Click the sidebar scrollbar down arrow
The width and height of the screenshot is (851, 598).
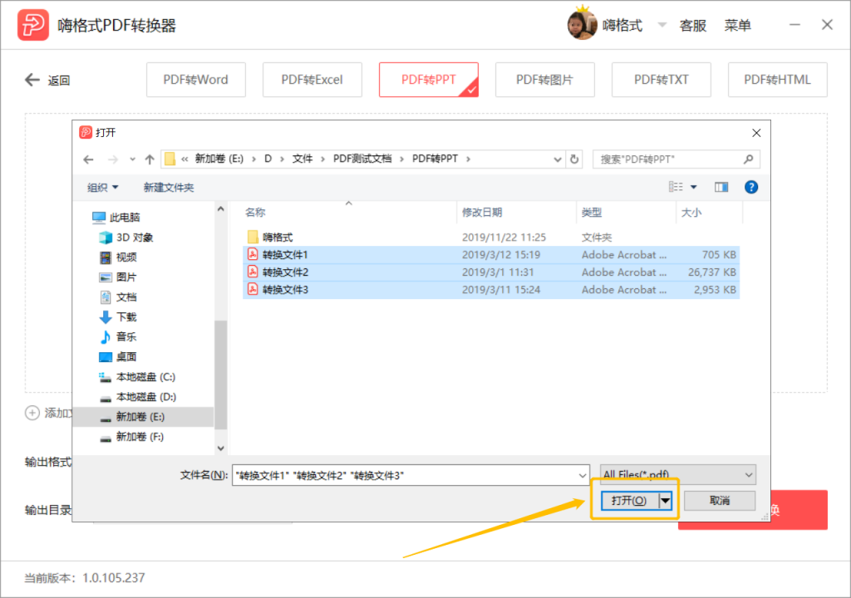pos(220,448)
